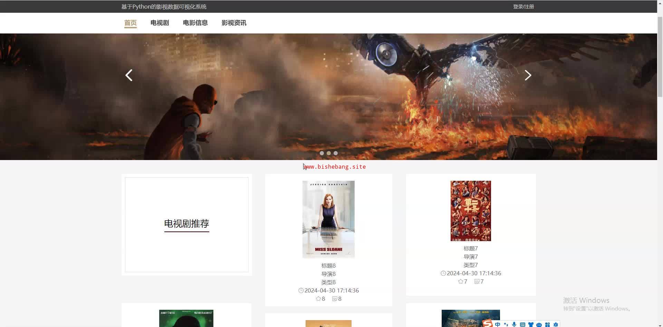
Task: Open the 电视剧 navigation tab
Action: pos(160,23)
